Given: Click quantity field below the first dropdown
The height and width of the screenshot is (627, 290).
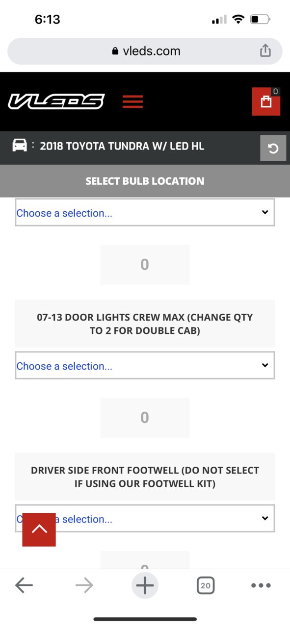Looking at the screenshot, I should (145, 265).
